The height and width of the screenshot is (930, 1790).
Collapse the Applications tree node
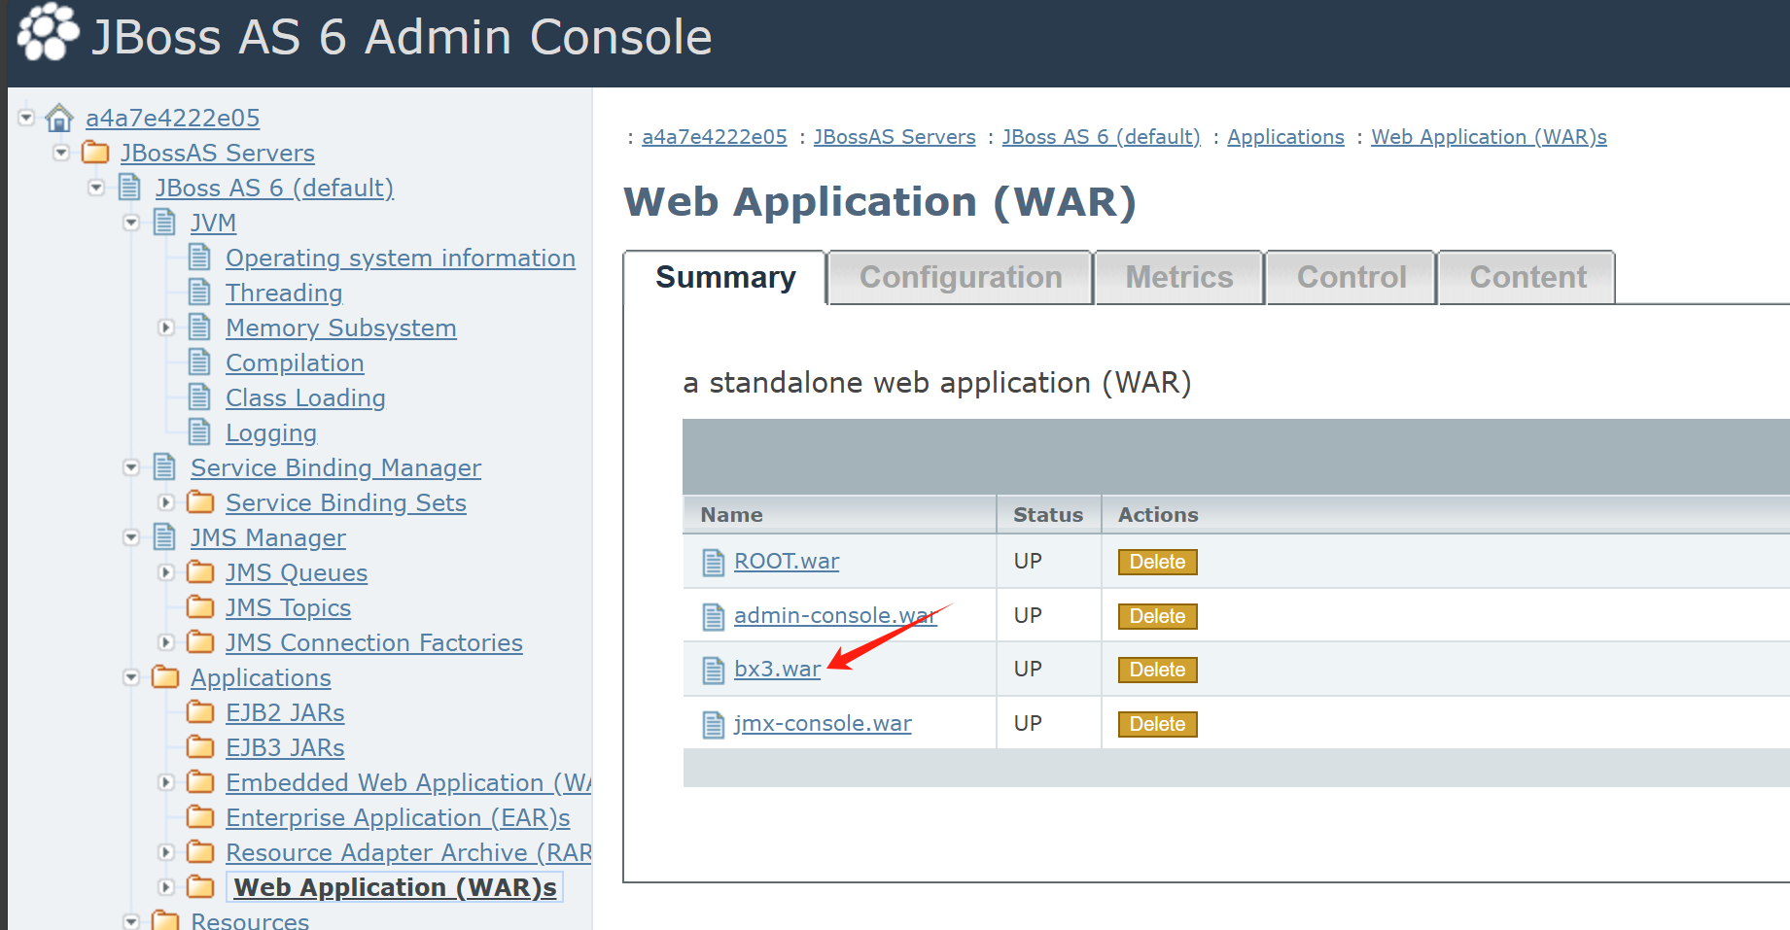point(131,677)
